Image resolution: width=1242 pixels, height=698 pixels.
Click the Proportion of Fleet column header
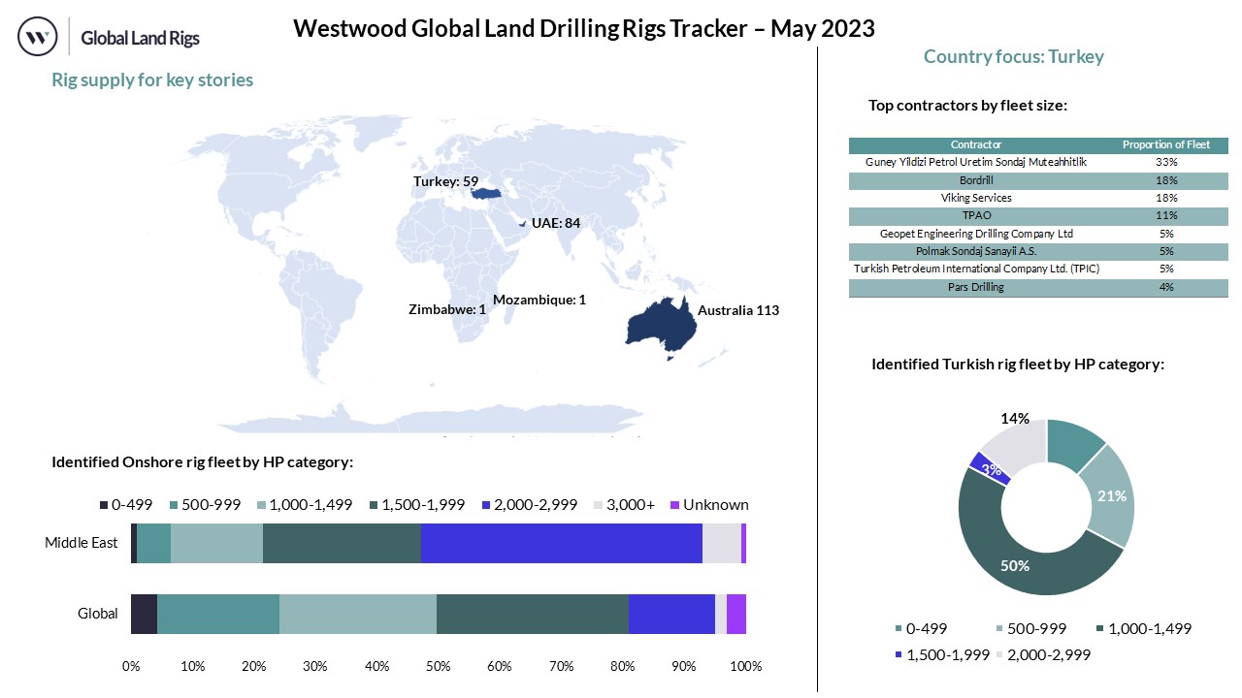(x=1166, y=145)
